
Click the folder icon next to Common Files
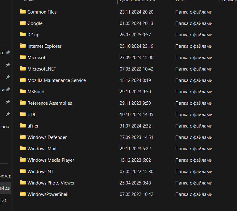pyautogui.click(x=23, y=12)
